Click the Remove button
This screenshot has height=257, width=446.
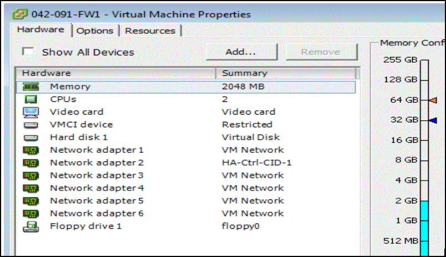coord(321,52)
